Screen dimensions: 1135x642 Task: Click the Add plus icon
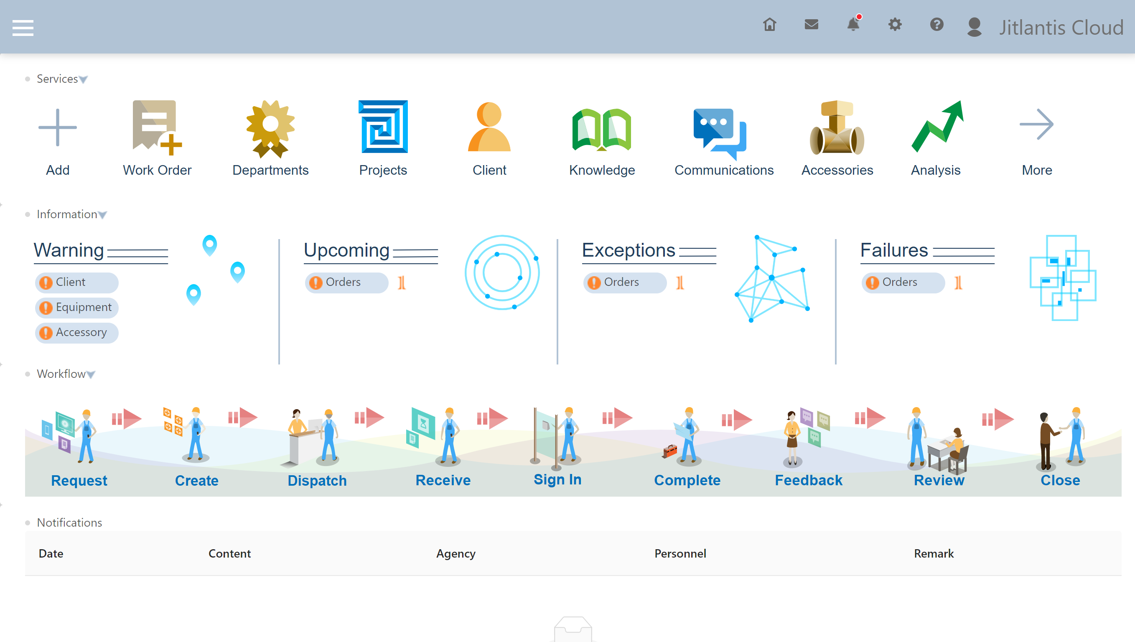pyautogui.click(x=58, y=127)
